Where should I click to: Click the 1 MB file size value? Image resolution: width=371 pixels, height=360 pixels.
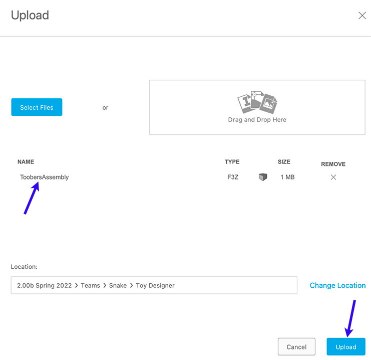coord(287,177)
